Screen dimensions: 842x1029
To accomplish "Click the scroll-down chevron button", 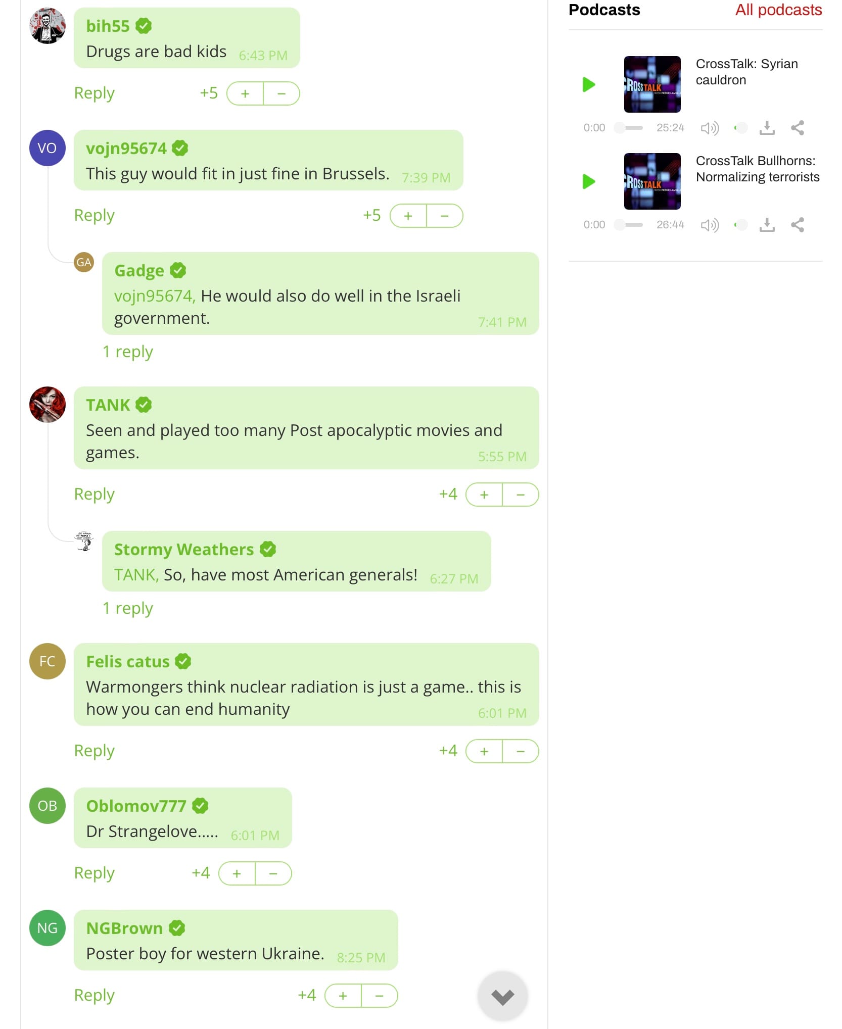I will click(503, 996).
